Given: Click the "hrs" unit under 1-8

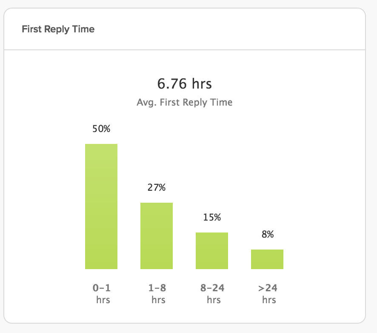Looking at the screenshot, I should pos(158,300).
